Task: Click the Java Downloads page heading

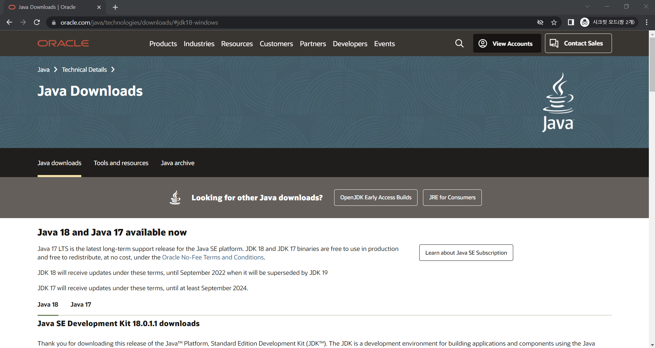Action: pos(90,91)
